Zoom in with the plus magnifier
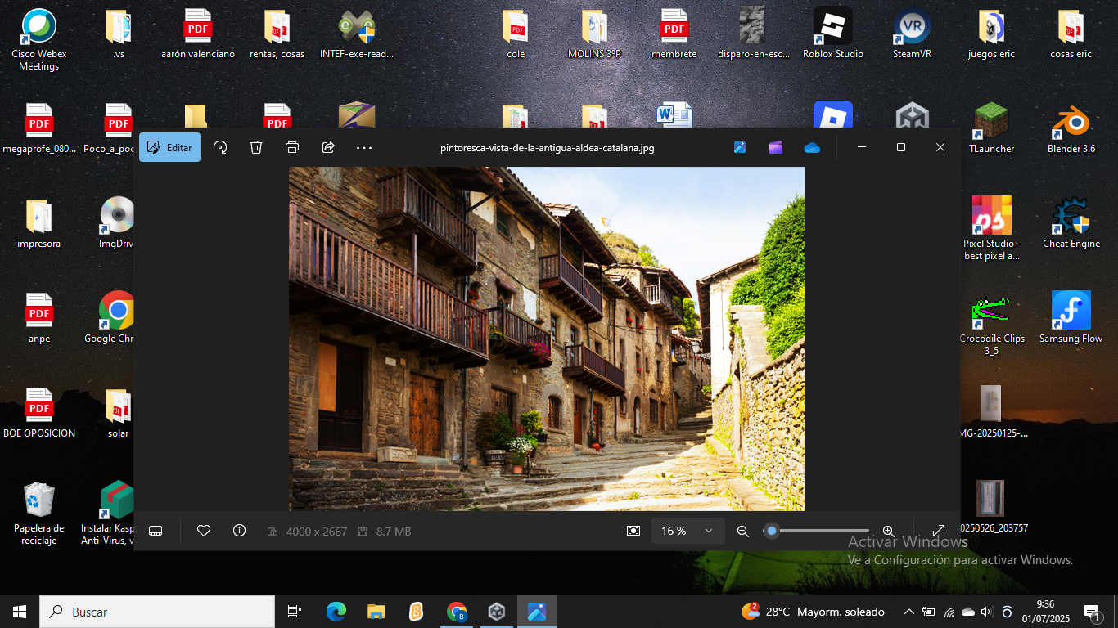 tap(889, 532)
